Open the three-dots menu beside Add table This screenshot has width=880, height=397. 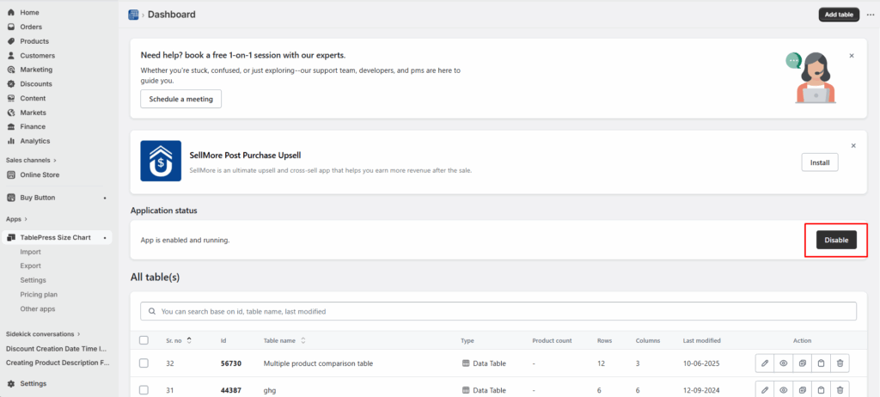pos(870,15)
